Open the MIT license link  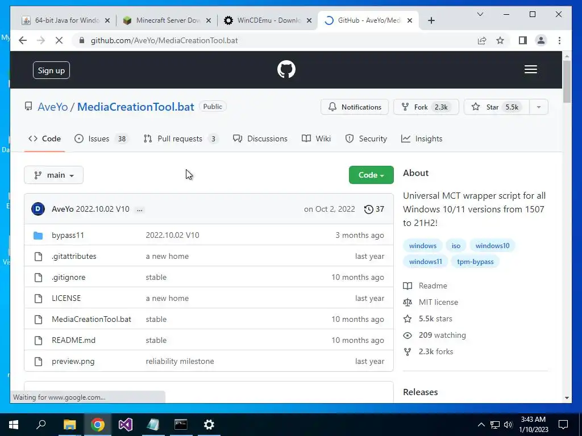tap(438, 302)
